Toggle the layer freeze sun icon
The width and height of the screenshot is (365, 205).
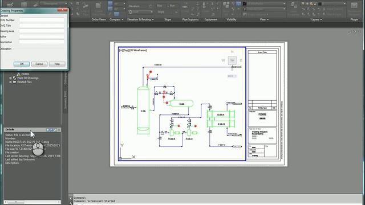pyautogui.click(x=307, y=4)
